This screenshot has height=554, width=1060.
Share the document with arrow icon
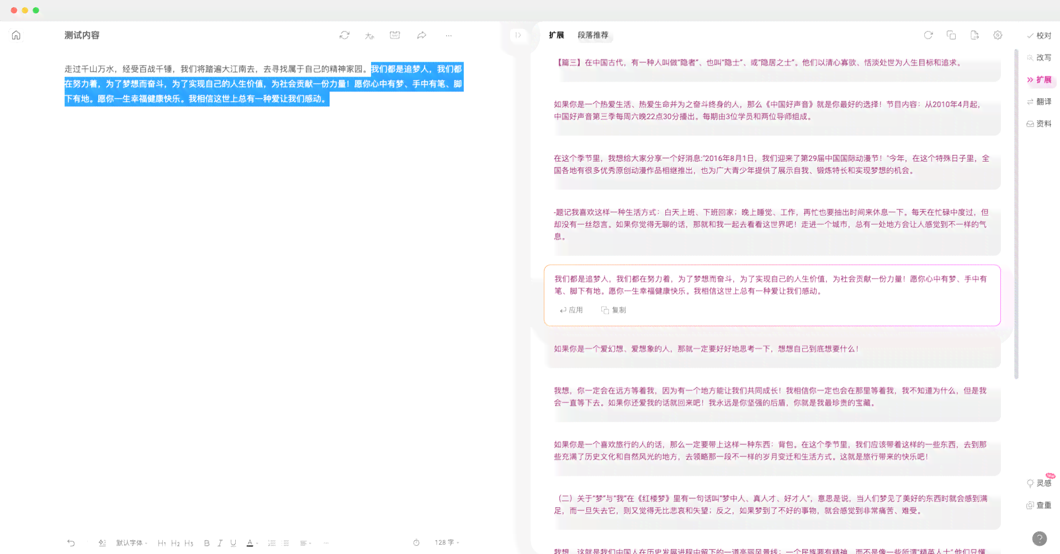pyautogui.click(x=422, y=35)
